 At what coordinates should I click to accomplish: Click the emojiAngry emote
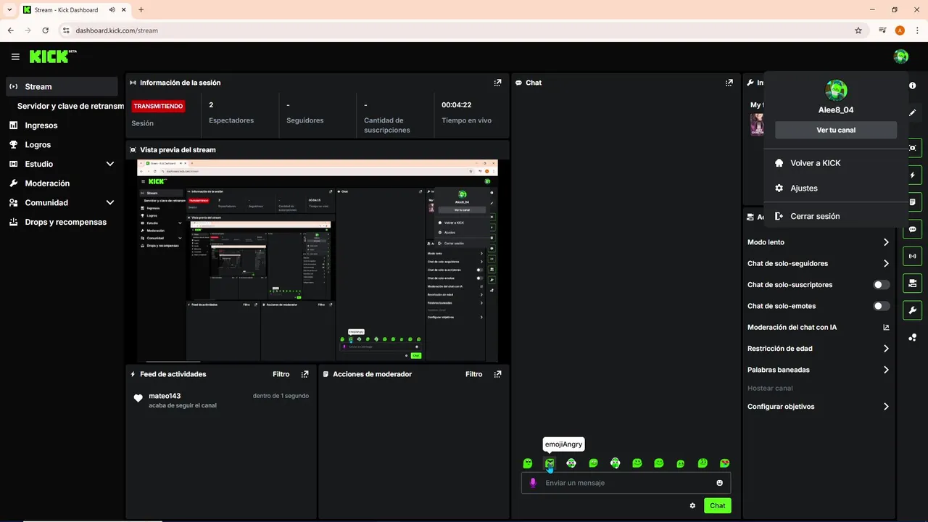(x=550, y=463)
